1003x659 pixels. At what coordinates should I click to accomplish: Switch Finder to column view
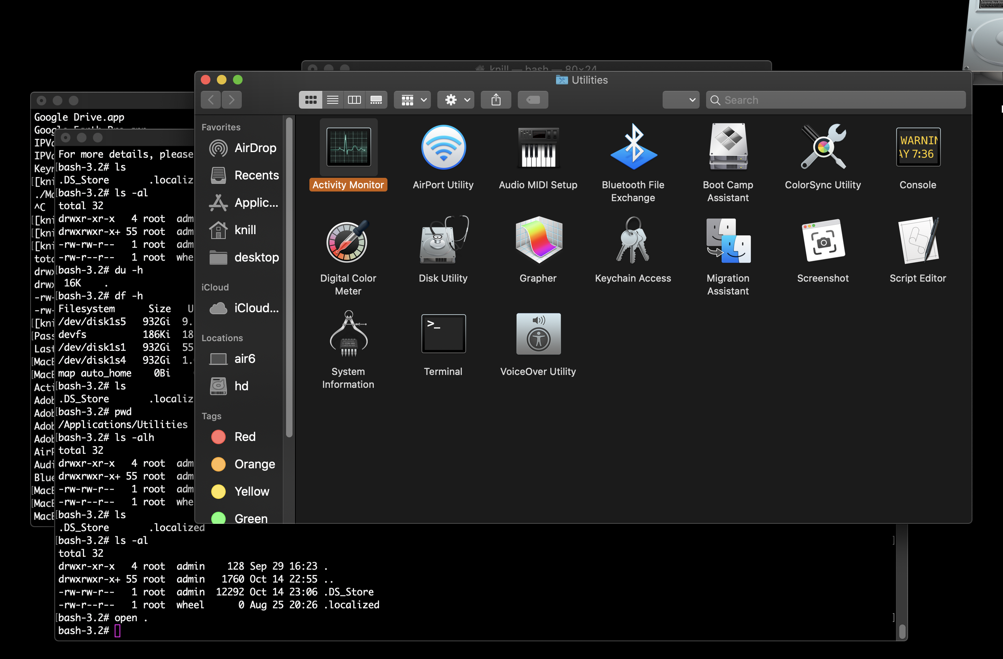coord(354,100)
